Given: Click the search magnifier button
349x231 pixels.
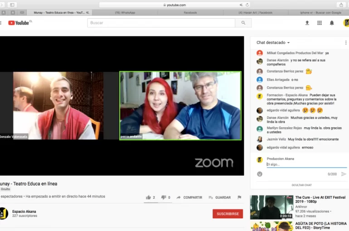Looking at the screenshot, I should click(243, 23).
